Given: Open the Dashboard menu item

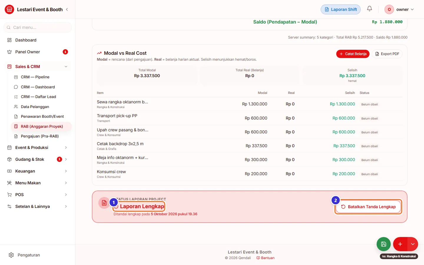Looking at the screenshot, I should tap(37, 40).
